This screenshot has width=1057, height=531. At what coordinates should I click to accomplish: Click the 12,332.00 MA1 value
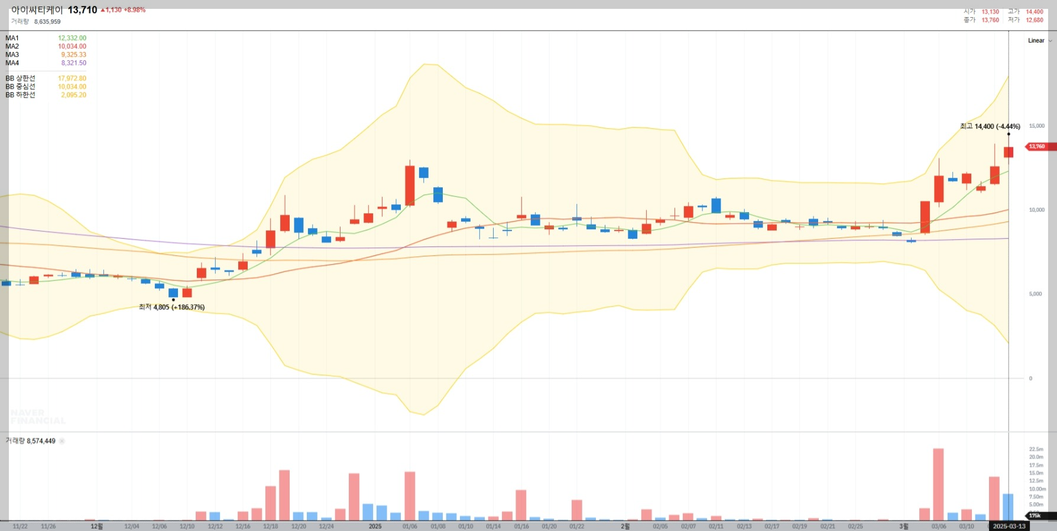72,38
